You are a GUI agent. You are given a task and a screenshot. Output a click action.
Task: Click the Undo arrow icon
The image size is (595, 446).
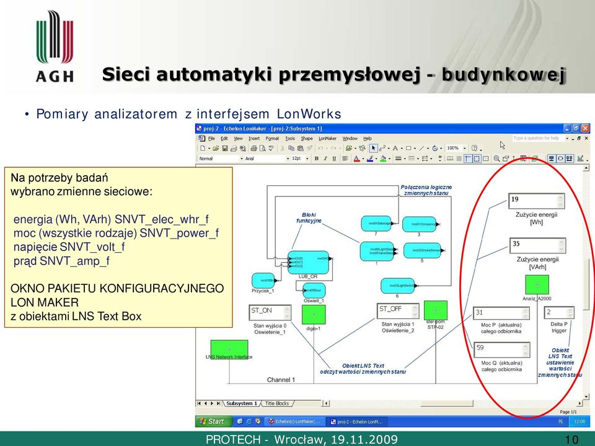click(320, 148)
